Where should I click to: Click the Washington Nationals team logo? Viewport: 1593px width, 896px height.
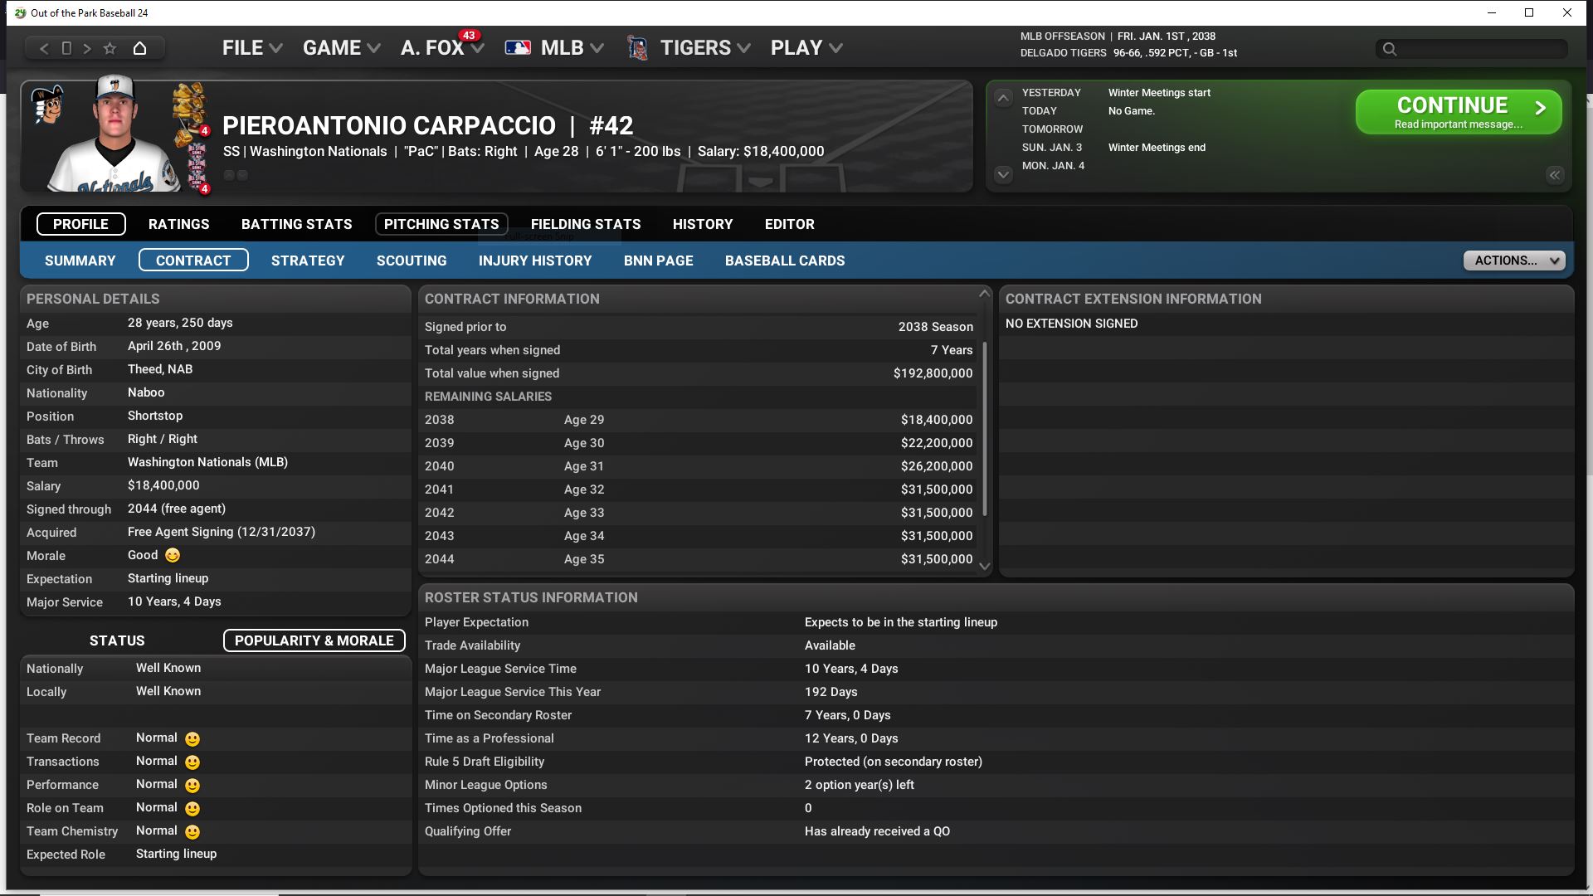(47, 105)
